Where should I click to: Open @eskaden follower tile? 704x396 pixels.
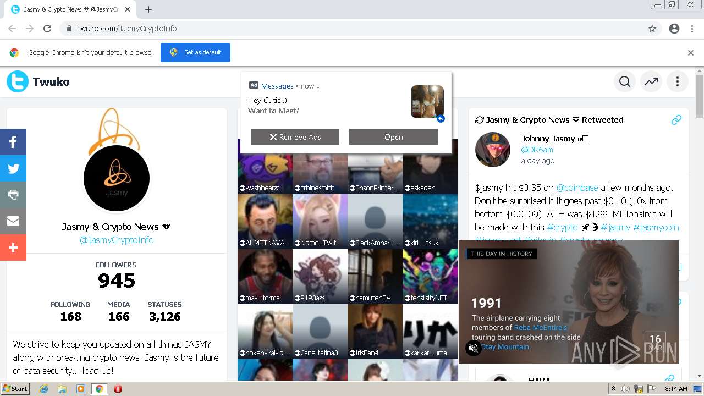[430, 167]
